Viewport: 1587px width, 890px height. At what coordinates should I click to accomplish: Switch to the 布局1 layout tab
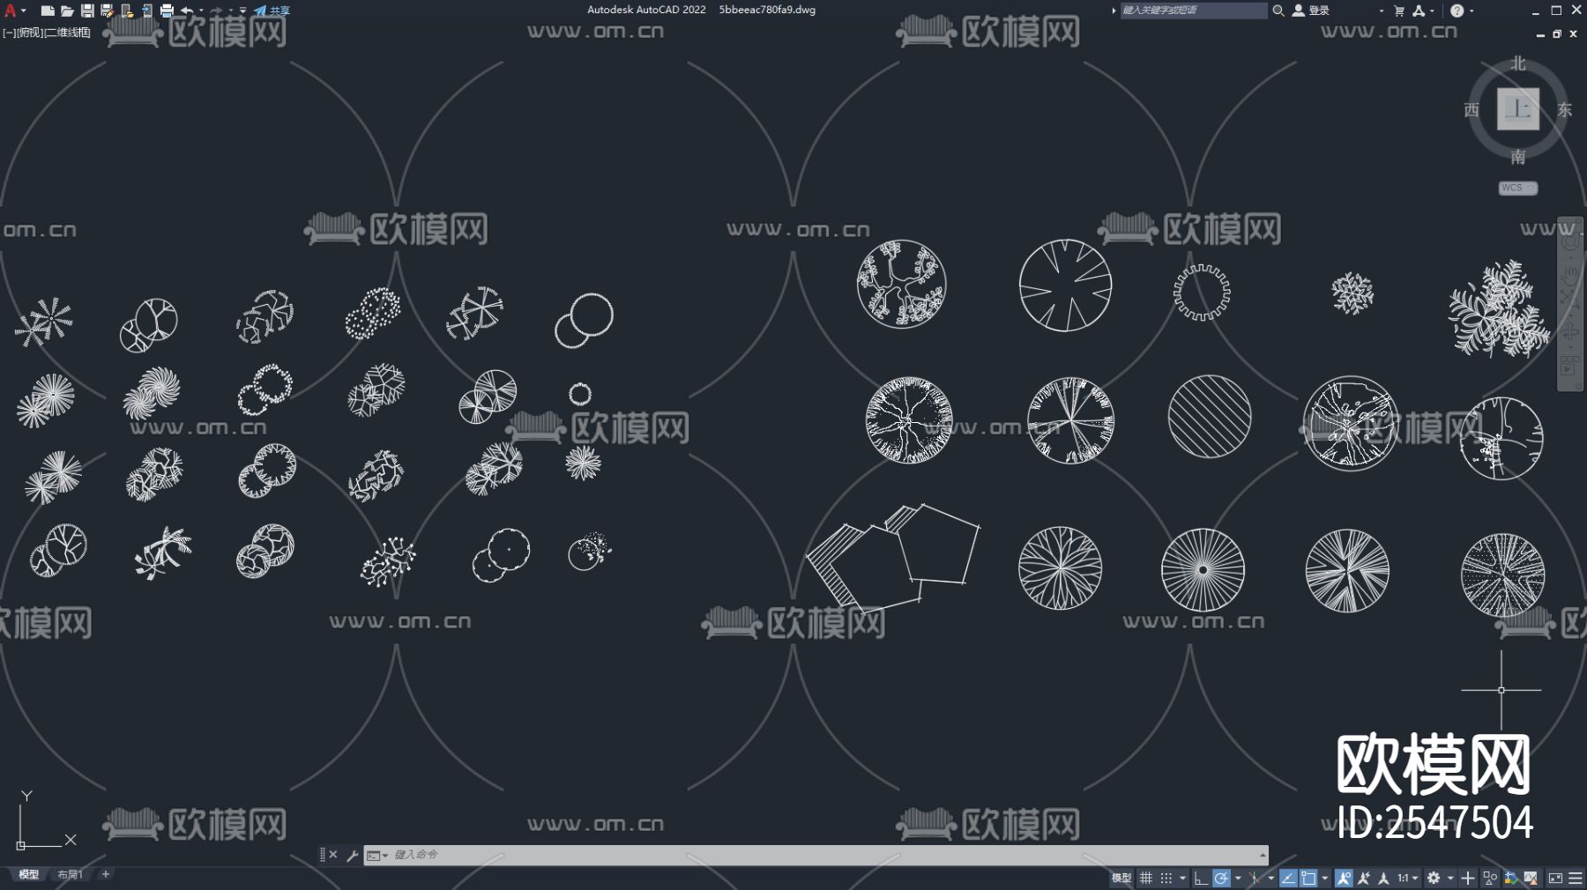tap(71, 875)
